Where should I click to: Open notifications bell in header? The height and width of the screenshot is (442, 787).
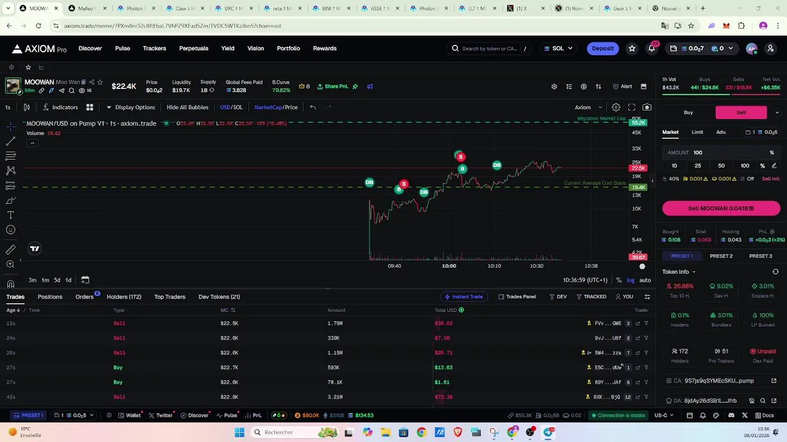click(651, 48)
